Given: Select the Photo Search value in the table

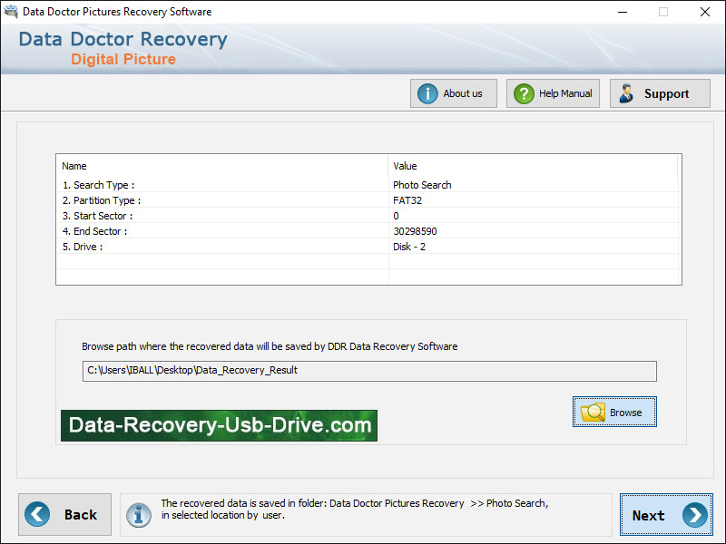Looking at the screenshot, I should 422,185.
